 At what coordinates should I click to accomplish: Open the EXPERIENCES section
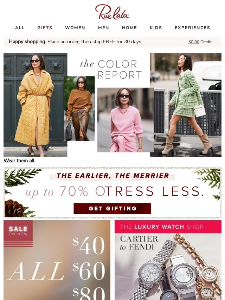[x=192, y=28]
